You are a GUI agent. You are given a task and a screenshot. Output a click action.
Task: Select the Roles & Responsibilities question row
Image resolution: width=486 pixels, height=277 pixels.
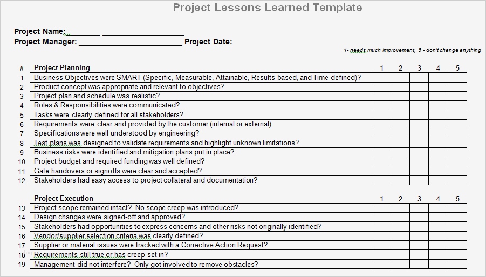tap(107, 105)
